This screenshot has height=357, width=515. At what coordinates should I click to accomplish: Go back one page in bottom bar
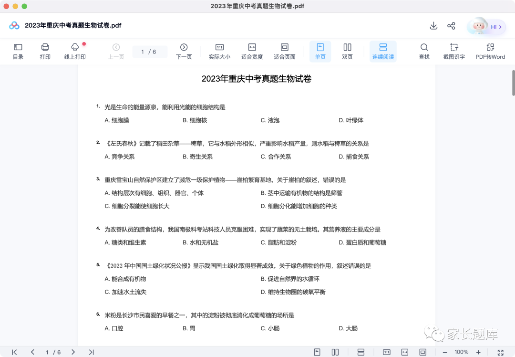click(x=32, y=352)
